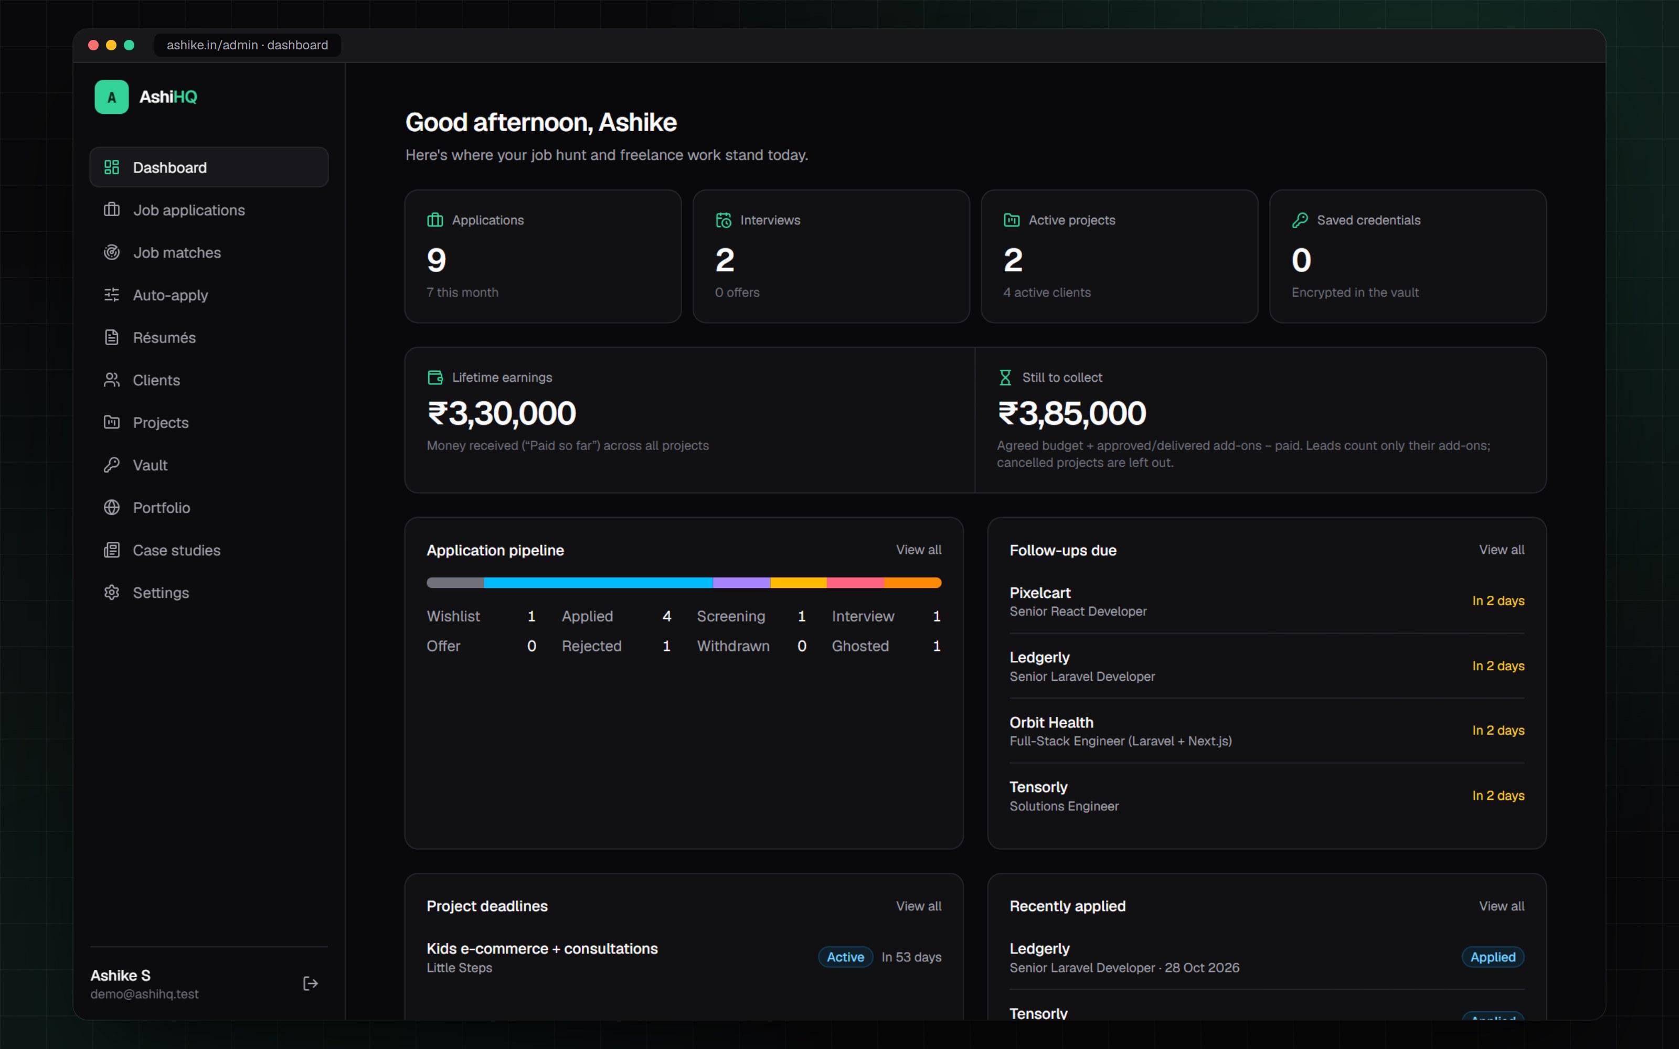Click the document icon beside Résumés
The image size is (1679, 1049).
pyautogui.click(x=112, y=337)
